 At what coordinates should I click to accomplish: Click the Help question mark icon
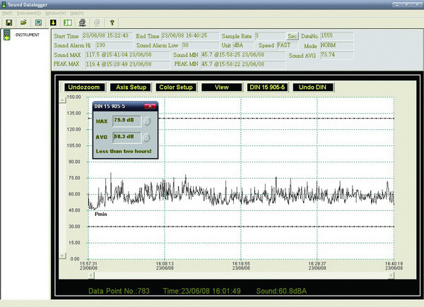112,23
